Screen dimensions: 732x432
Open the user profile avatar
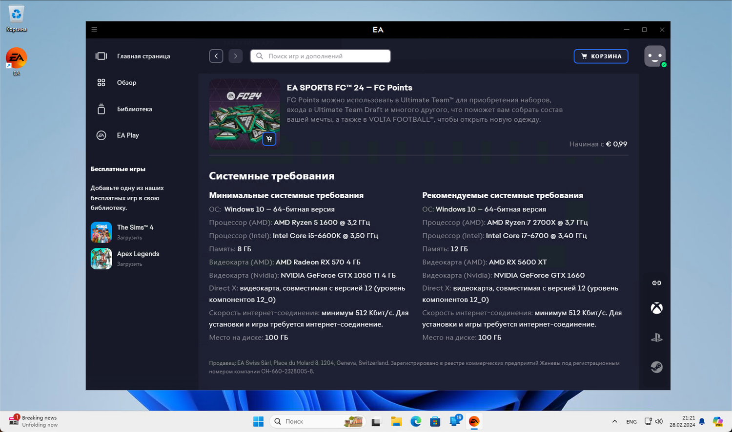pyautogui.click(x=655, y=56)
